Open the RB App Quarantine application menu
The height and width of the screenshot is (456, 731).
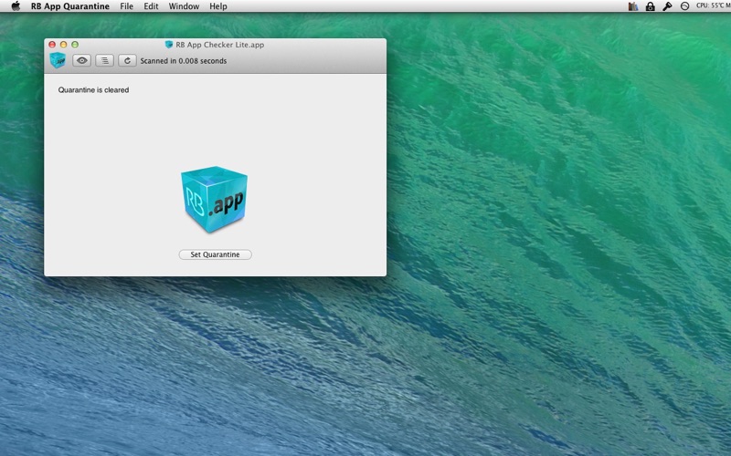[70, 6]
